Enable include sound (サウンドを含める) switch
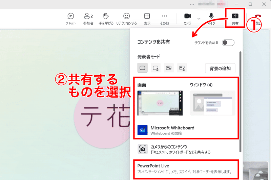271x180 pixels. (228, 43)
